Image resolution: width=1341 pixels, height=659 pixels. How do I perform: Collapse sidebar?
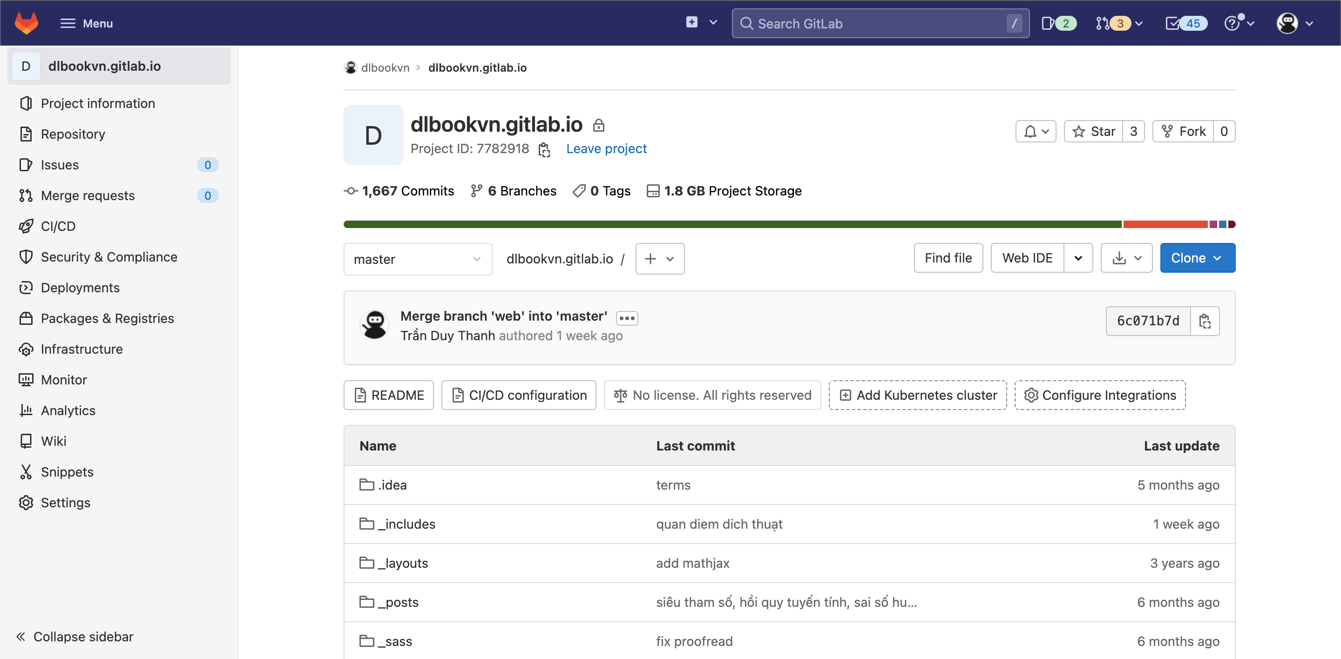tap(74, 636)
